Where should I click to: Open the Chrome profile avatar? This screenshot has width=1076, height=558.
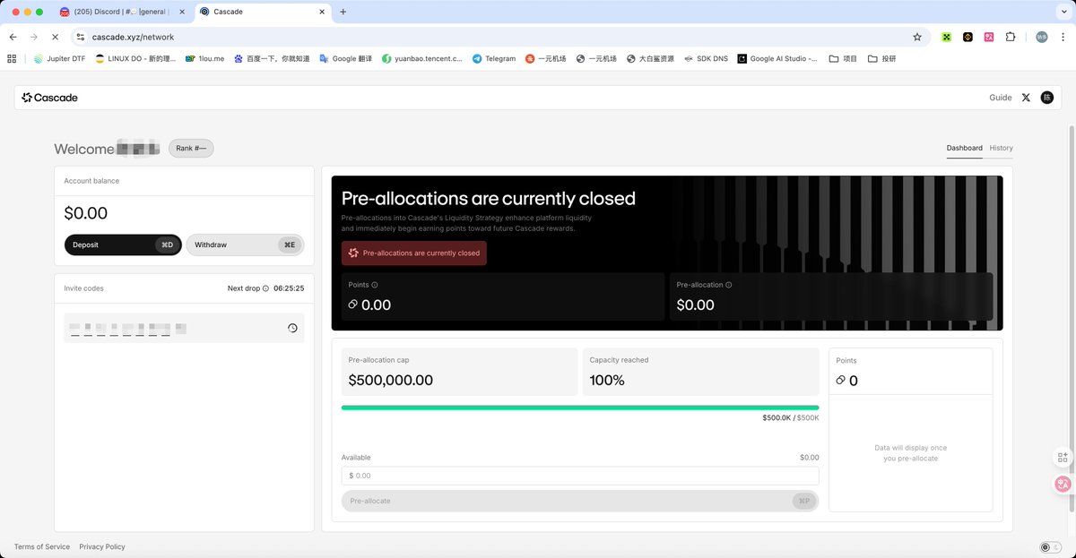point(1041,37)
